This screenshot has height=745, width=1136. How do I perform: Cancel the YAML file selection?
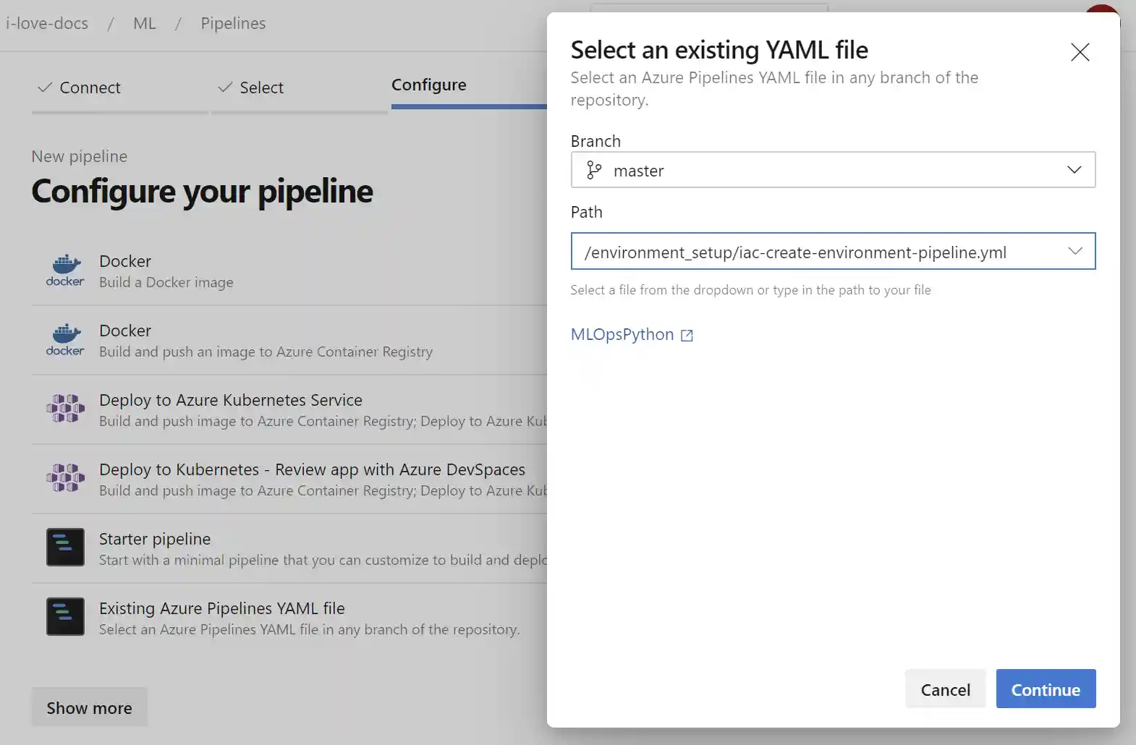point(945,689)
